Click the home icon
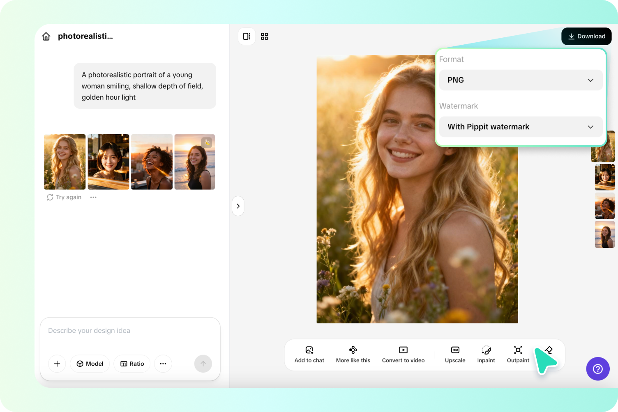 [x=46, y=37]
